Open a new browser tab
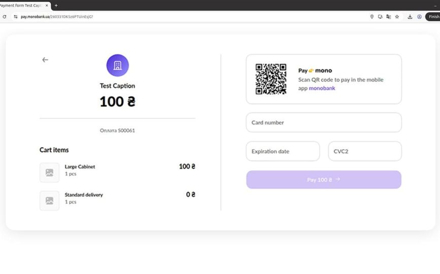The image size is (440, 274). (56, 5)
